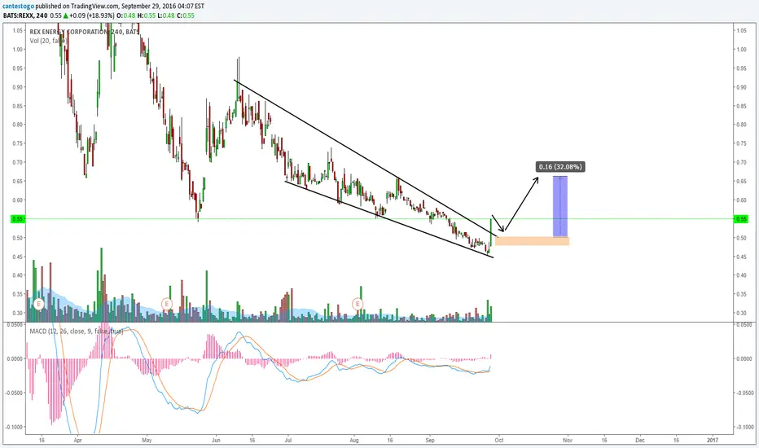
Task: Click the 0.30 price label on right axis
Action: point(740,313)
